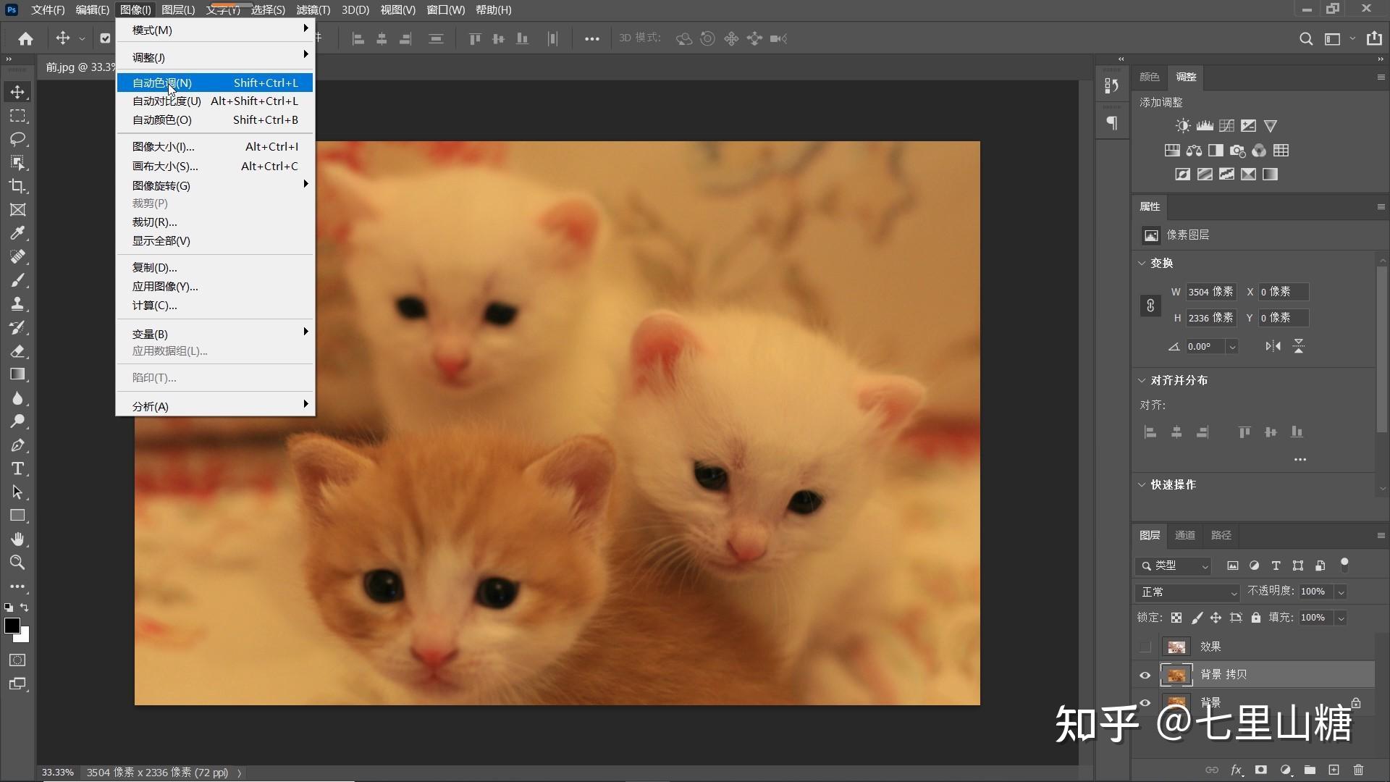This screenshot has height=782, width=1390.
Task: Select the Frame tool
Action: pos(17,210)
